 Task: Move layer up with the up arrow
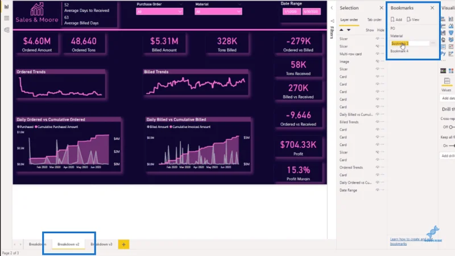click(341, 30)
